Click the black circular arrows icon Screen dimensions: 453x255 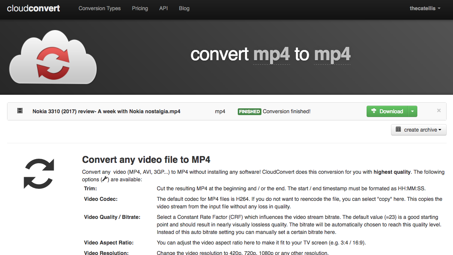tap(39, 173)
